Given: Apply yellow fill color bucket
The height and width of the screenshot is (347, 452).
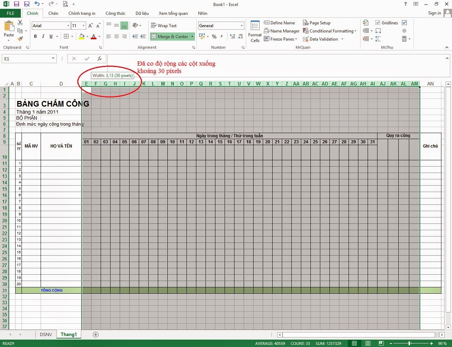Looking at the screenshot, I should pos(82,36).
